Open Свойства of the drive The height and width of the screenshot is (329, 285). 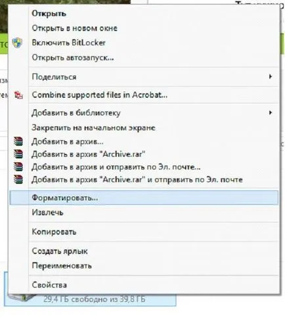tap(144, 285)
